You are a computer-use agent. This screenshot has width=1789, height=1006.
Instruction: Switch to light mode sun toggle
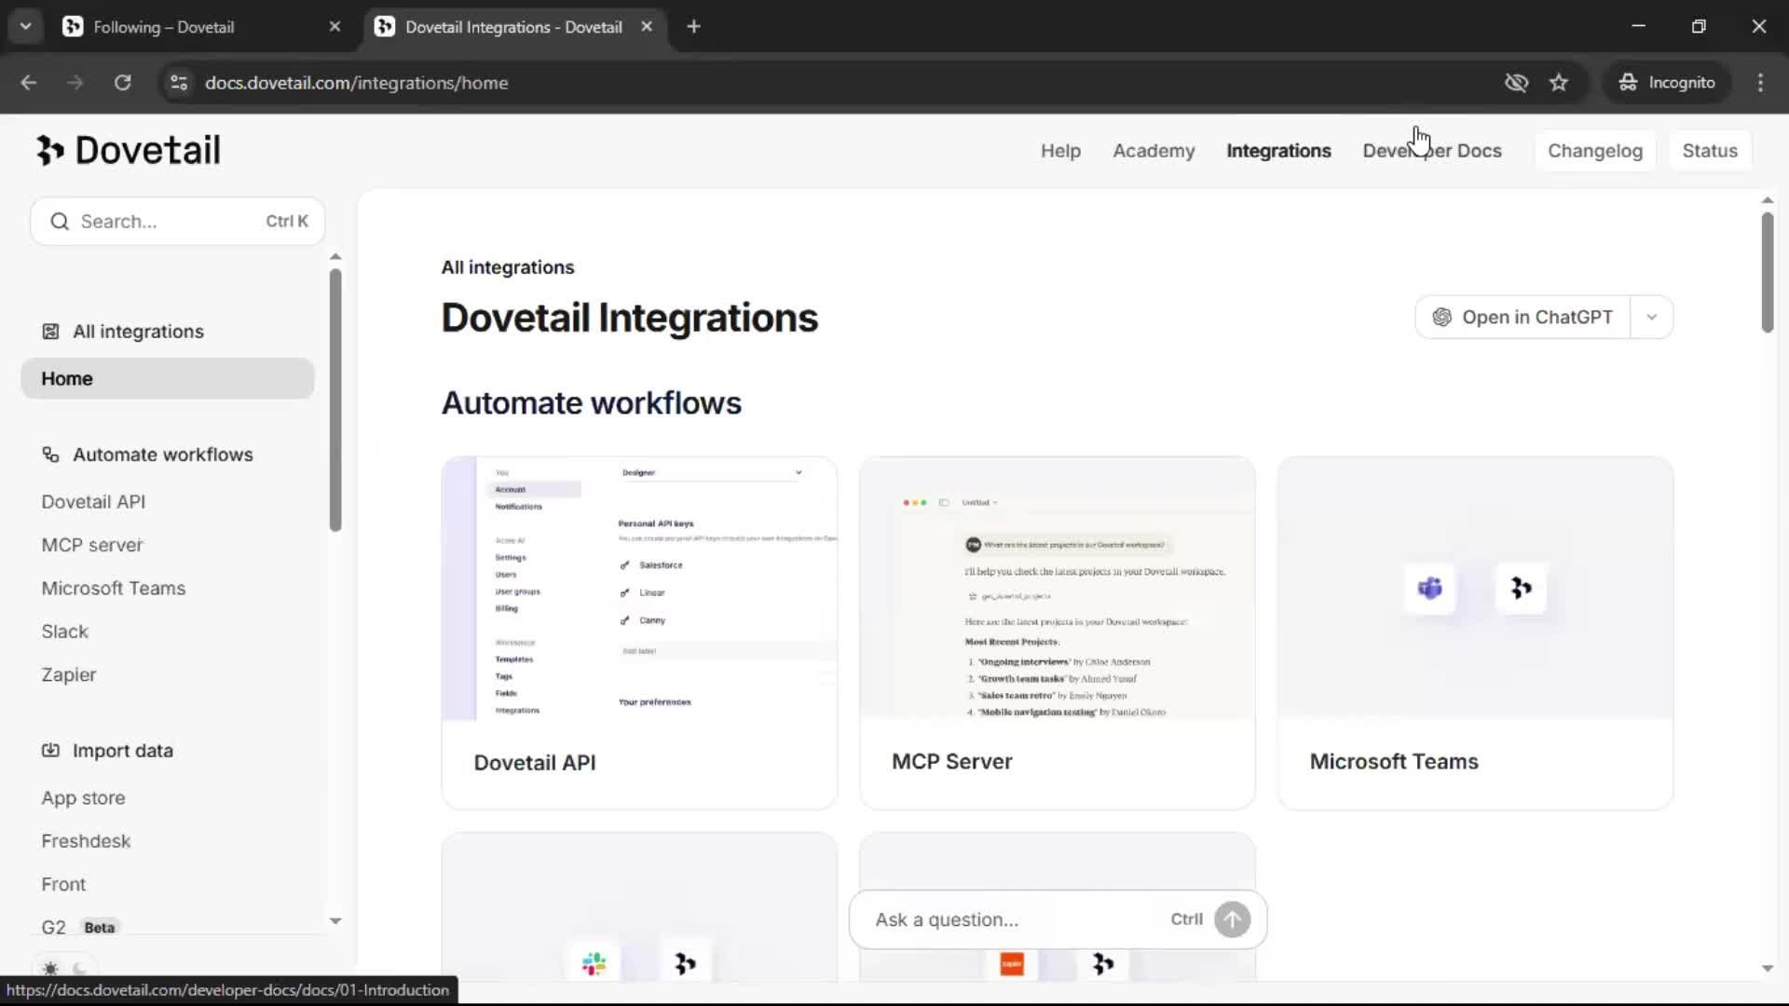point(51,969)
